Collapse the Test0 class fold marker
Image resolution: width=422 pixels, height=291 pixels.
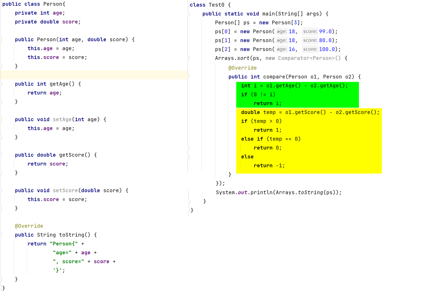click(189, 5)
